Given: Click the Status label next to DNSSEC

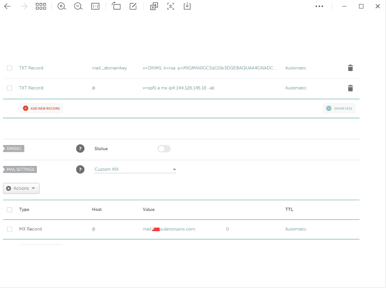Looking at the screenshot, I should [101, 149].
